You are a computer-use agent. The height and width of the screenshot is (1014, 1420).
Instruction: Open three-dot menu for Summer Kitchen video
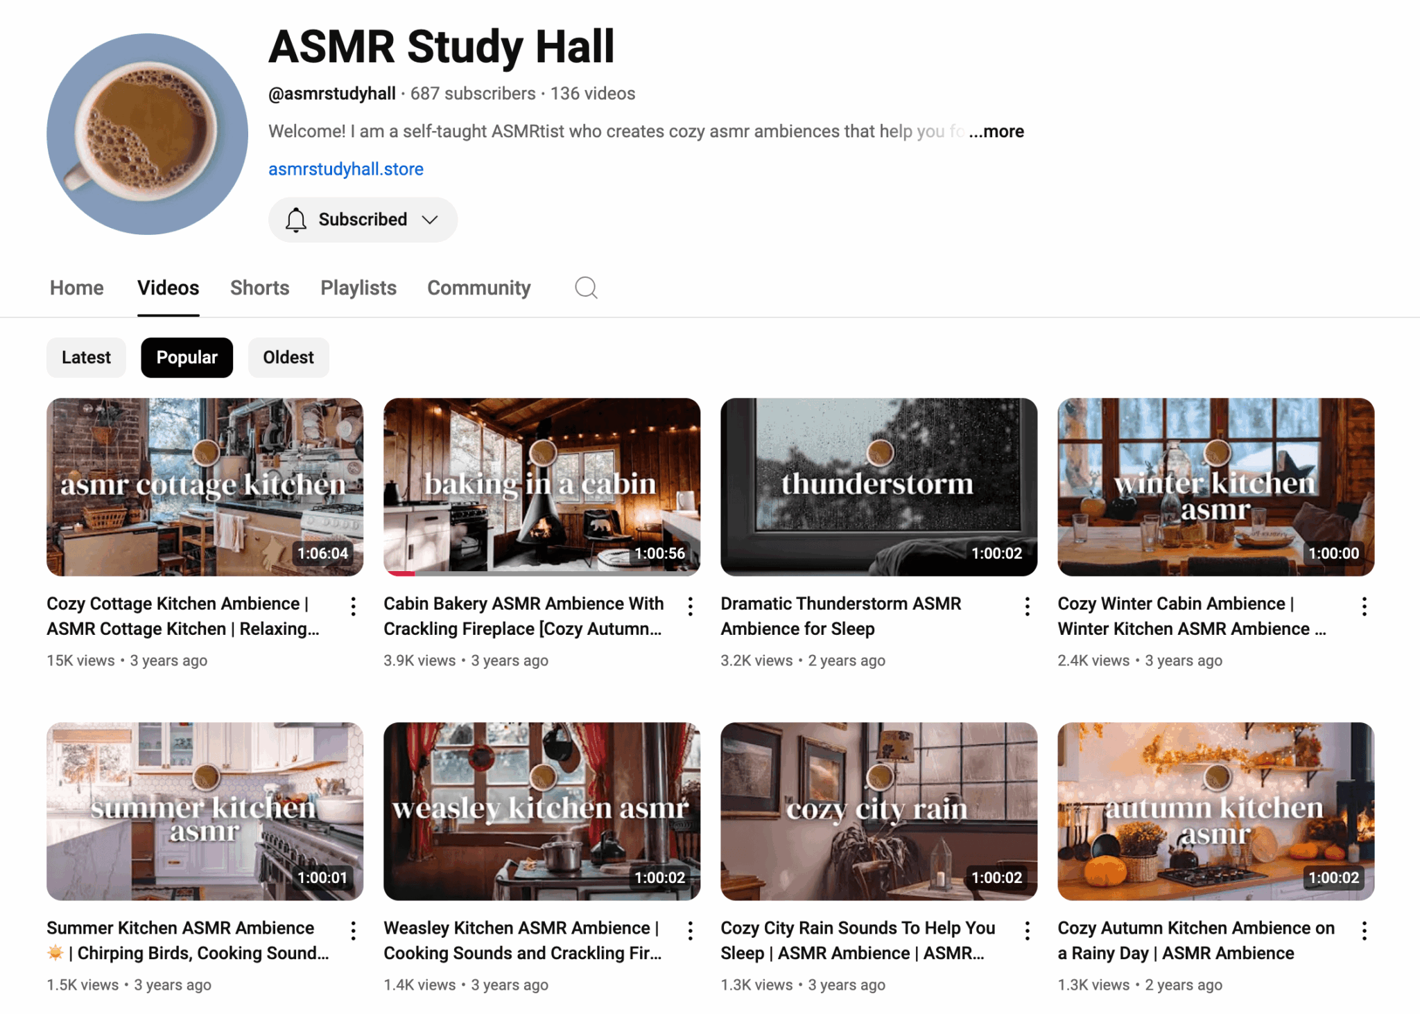(x=354, y=931)
